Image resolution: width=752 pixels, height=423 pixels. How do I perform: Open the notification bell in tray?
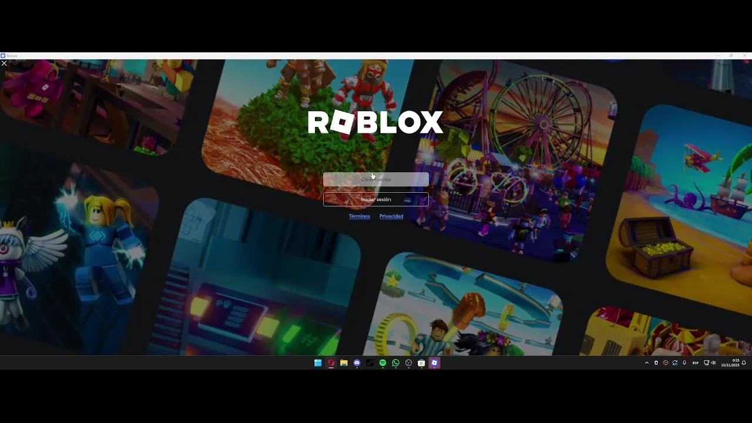pyautogui.click(x=744, y=363)
